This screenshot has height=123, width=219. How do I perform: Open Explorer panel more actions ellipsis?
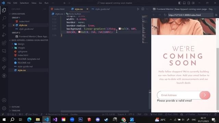(x=45, y=9)
